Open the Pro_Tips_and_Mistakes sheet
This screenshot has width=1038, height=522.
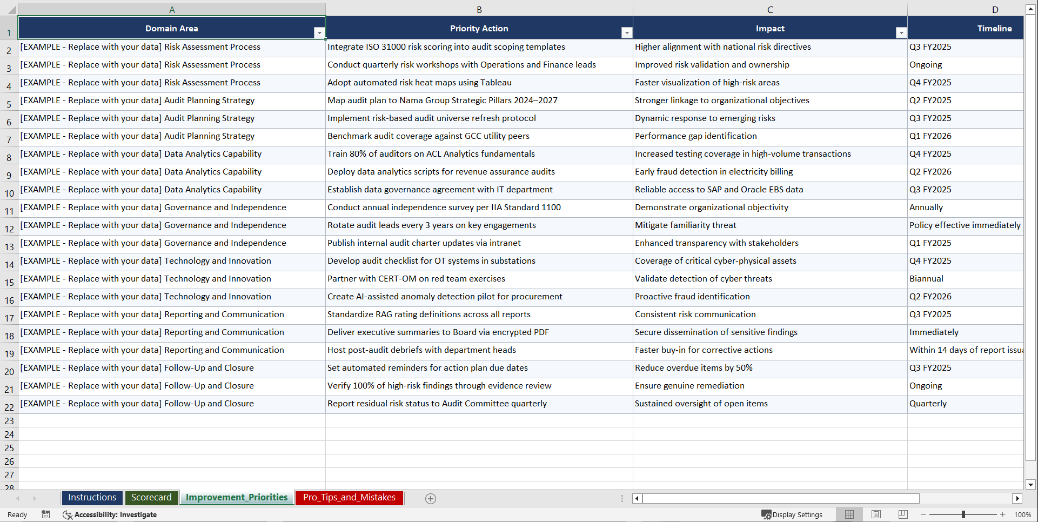tap(349, 498)
